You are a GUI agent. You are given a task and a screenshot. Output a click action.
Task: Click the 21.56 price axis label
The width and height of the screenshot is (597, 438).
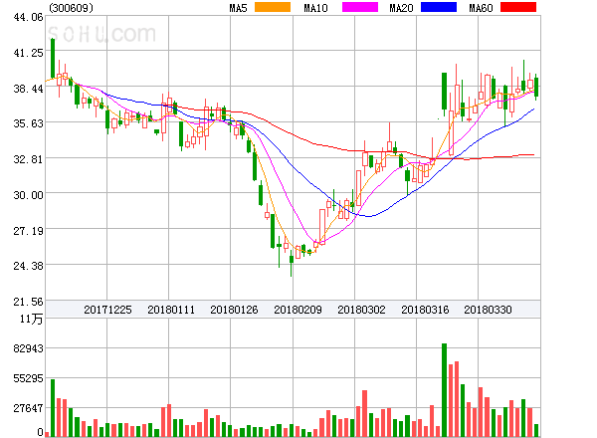tap(28, 302)
